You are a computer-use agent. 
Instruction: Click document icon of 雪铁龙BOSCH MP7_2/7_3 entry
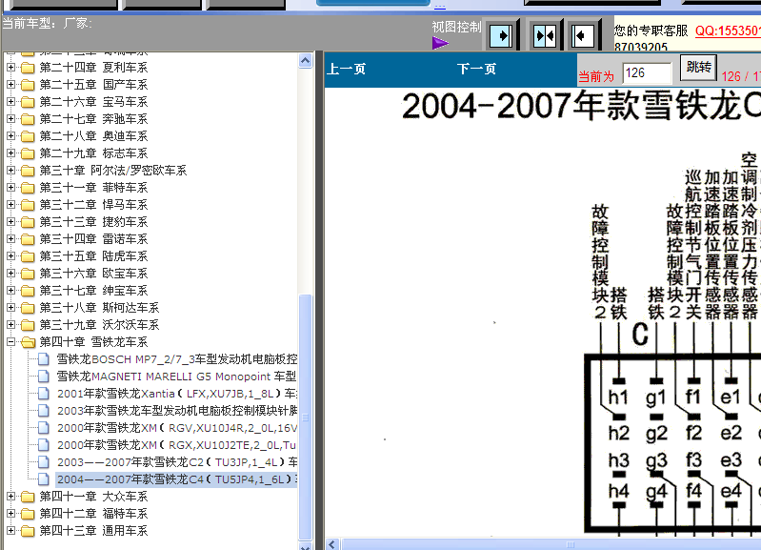coord(44,359)
